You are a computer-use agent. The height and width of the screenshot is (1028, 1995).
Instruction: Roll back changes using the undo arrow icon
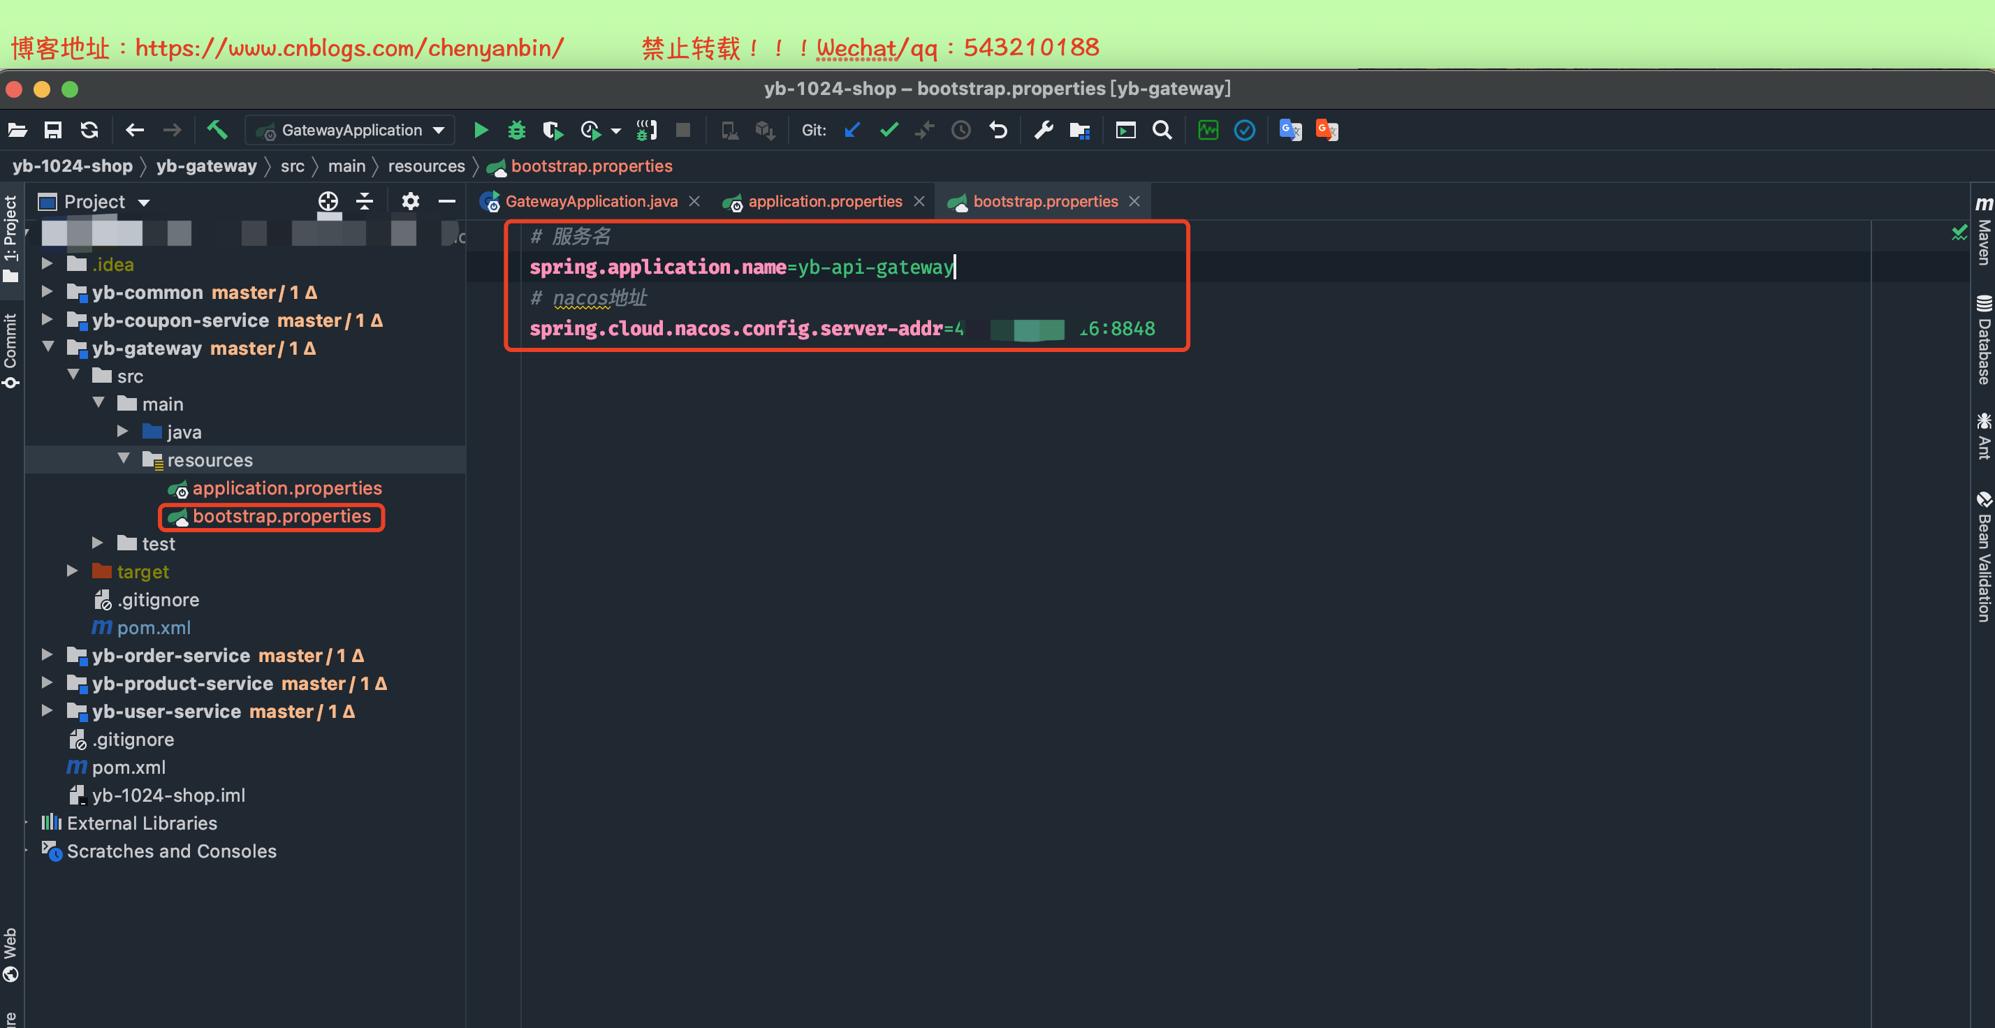pyautogui.click(x=998, y=130)
